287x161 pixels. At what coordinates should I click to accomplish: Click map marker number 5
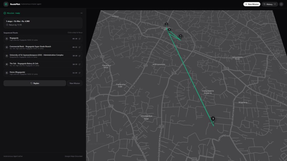click(x=181, y=36)
